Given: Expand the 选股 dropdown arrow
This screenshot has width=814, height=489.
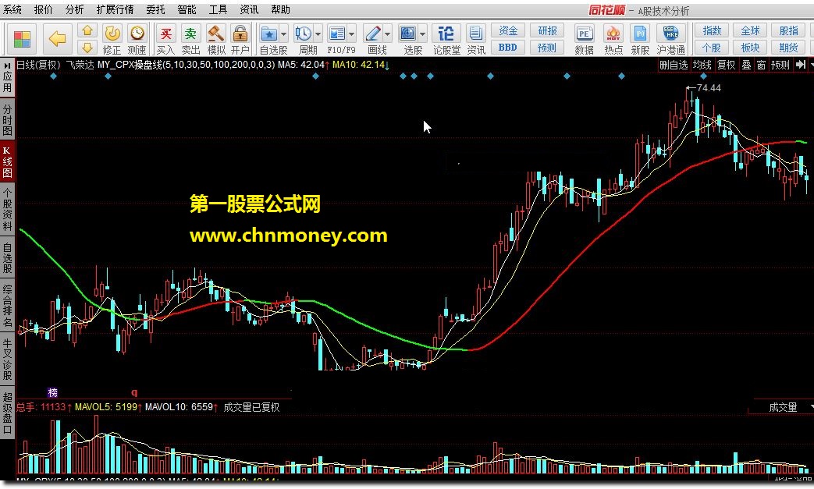Looking at the screenshot, I should pos(422,34).
